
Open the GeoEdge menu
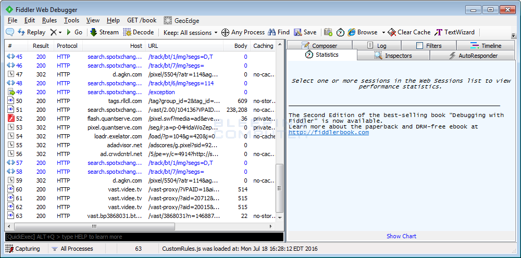pos(181,21)
